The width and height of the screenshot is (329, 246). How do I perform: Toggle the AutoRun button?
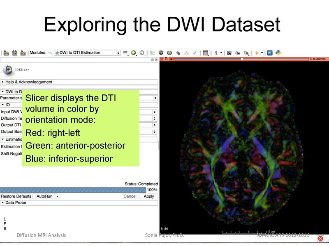coord(44,196)
